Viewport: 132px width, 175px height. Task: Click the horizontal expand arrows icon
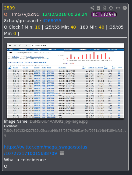pos(118,8)
